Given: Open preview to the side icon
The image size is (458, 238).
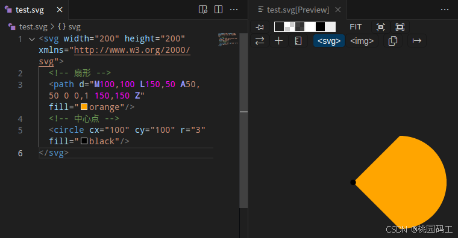Looking at the screenshot, I should tap(203, 10).
